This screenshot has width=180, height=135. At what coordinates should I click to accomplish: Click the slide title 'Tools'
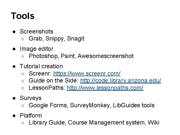pyautogui.click(x=22, y=16)
